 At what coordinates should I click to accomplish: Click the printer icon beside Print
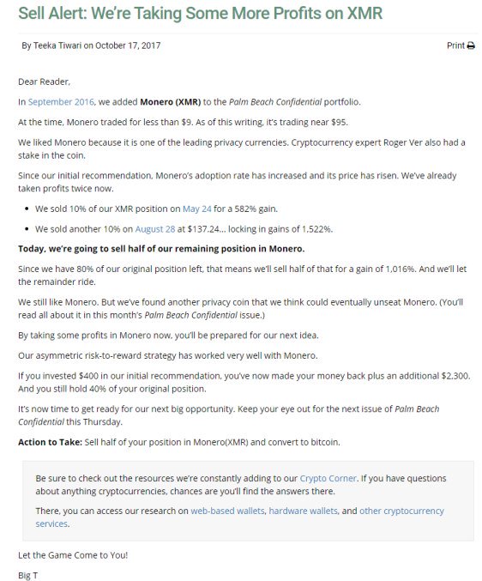click(x=471, y=46)
